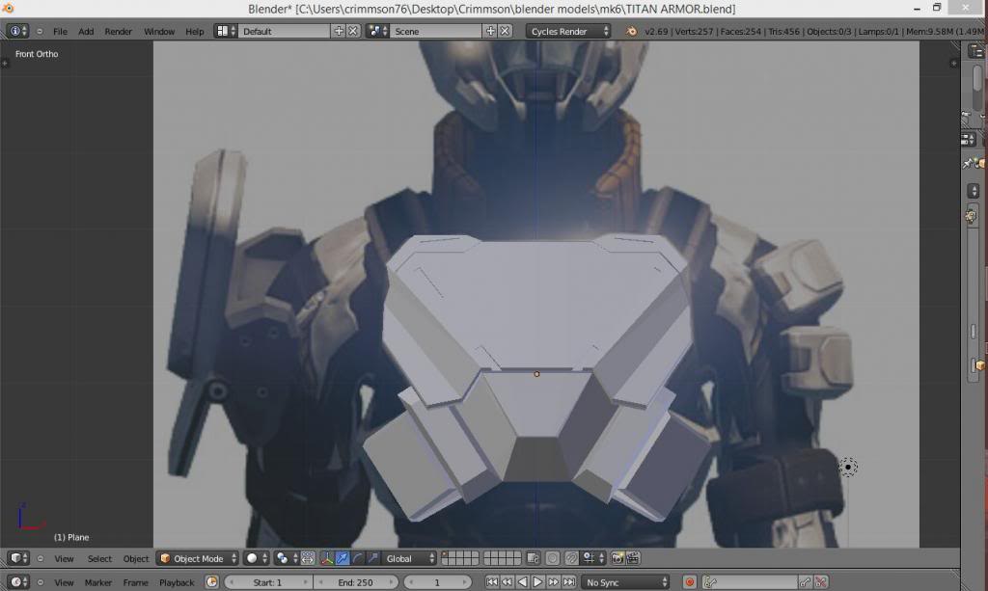This screenshot has width=988, height=591.
Task: Enable the scale manipulator icon
Action: [x=372, y=558]
